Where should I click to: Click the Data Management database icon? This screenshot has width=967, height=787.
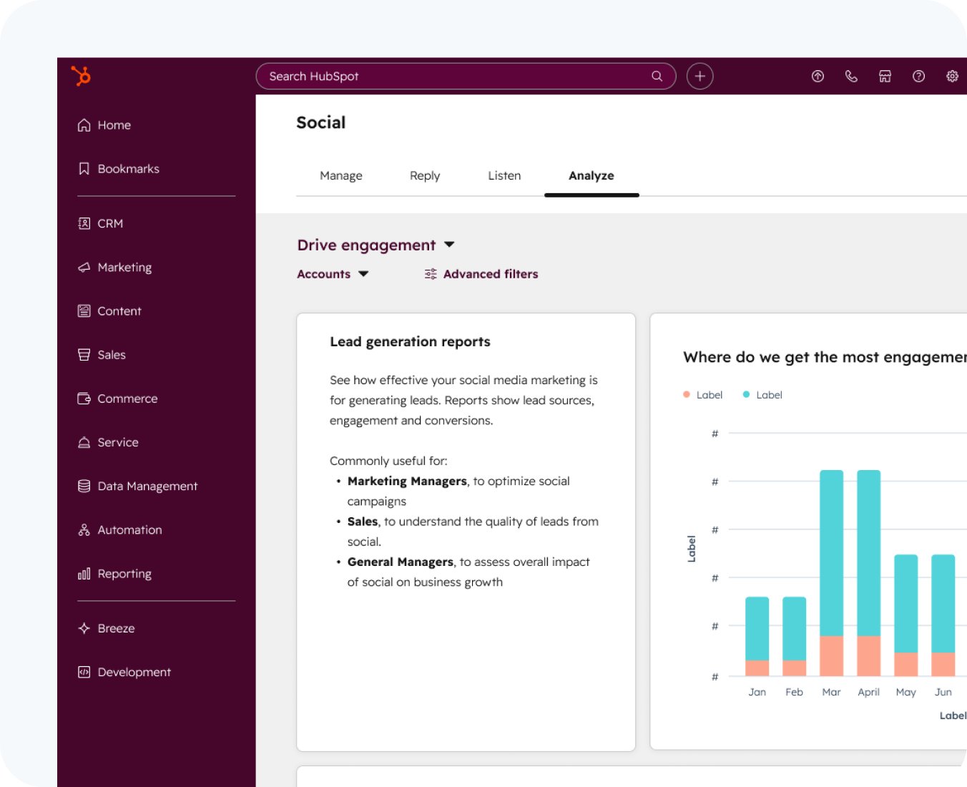[x=84, y=486]
